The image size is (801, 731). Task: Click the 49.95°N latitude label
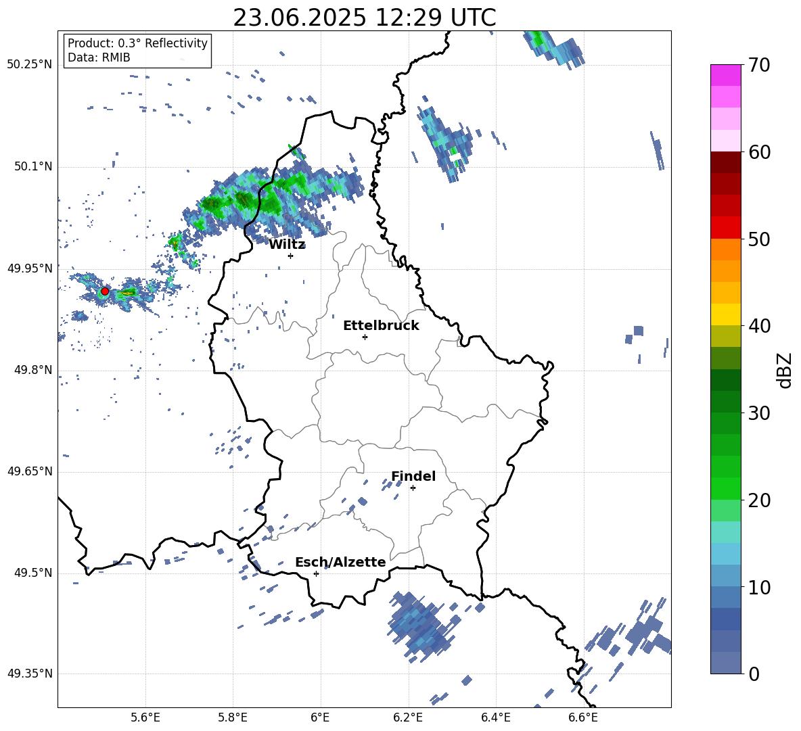tap(30, 268)
